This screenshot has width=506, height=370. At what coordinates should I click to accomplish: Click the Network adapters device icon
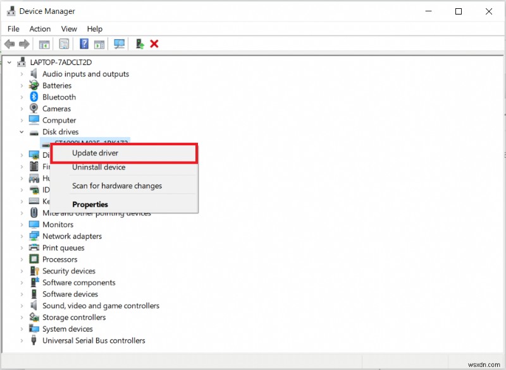click(33, 236)
